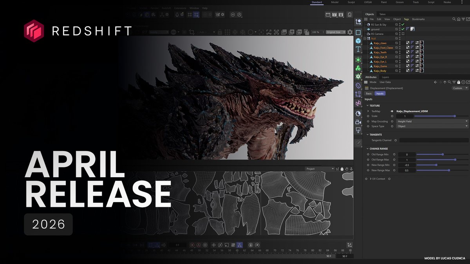Click the search icon in Attributes manager

coord(449,82)
